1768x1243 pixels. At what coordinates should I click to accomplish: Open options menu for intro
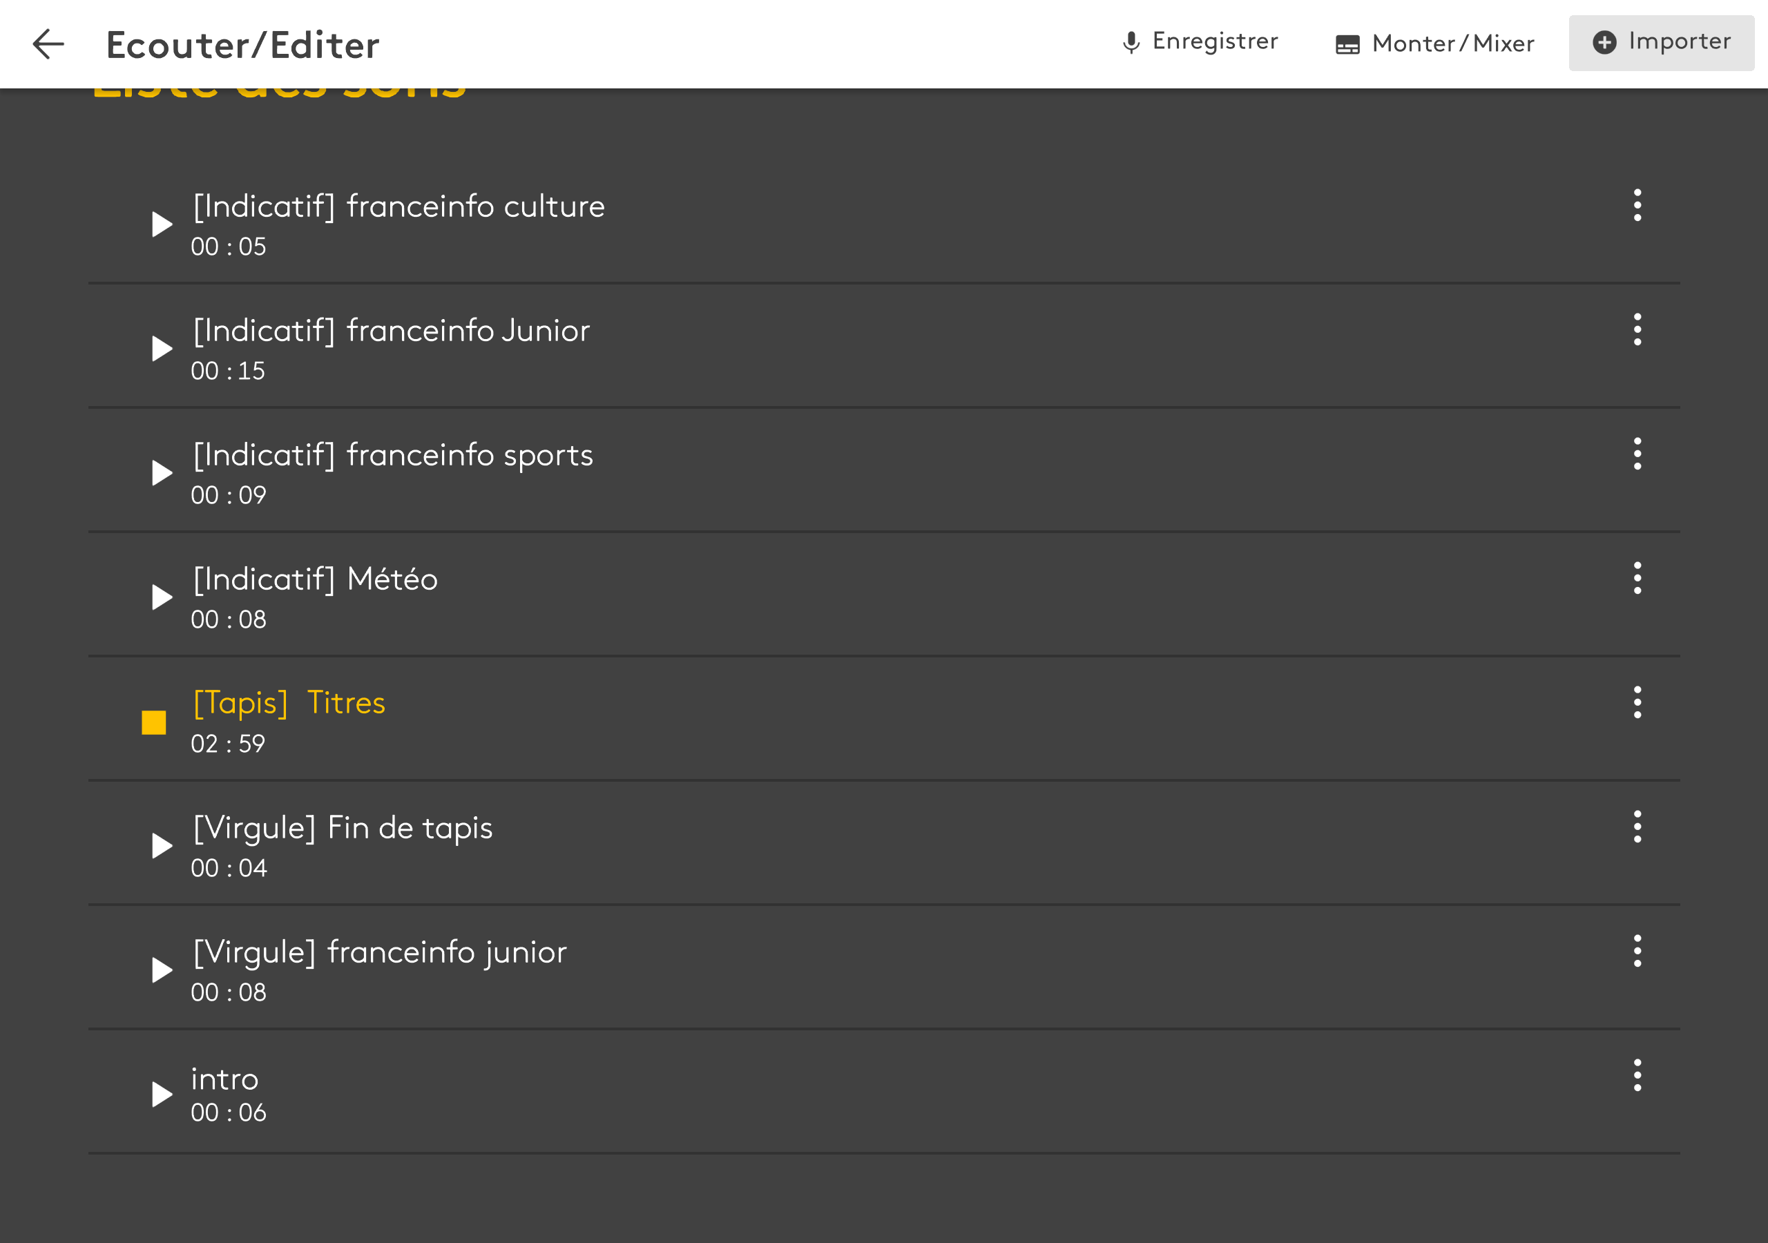(x=1637, y=1075)
